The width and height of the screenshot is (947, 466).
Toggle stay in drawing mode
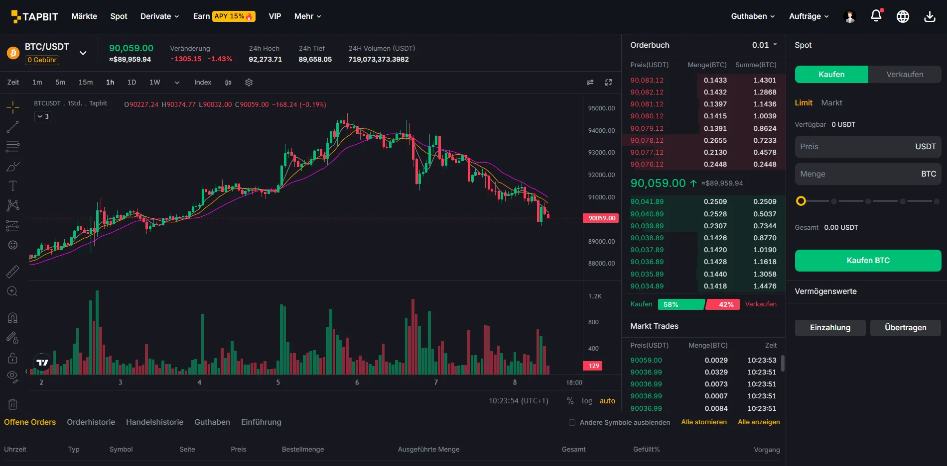tap(13, 338)
